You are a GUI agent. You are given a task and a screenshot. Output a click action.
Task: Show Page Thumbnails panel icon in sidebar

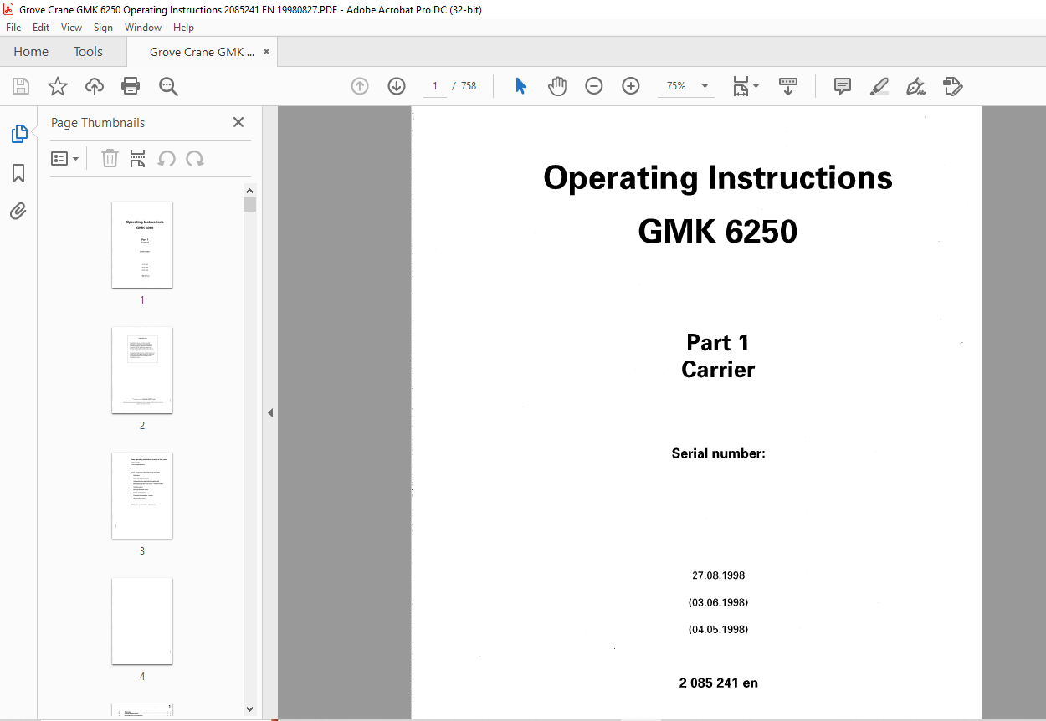pos(18,133)
